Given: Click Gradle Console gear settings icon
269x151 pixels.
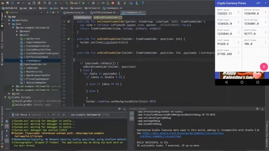Looking at the screenshot, I should 257,109.
